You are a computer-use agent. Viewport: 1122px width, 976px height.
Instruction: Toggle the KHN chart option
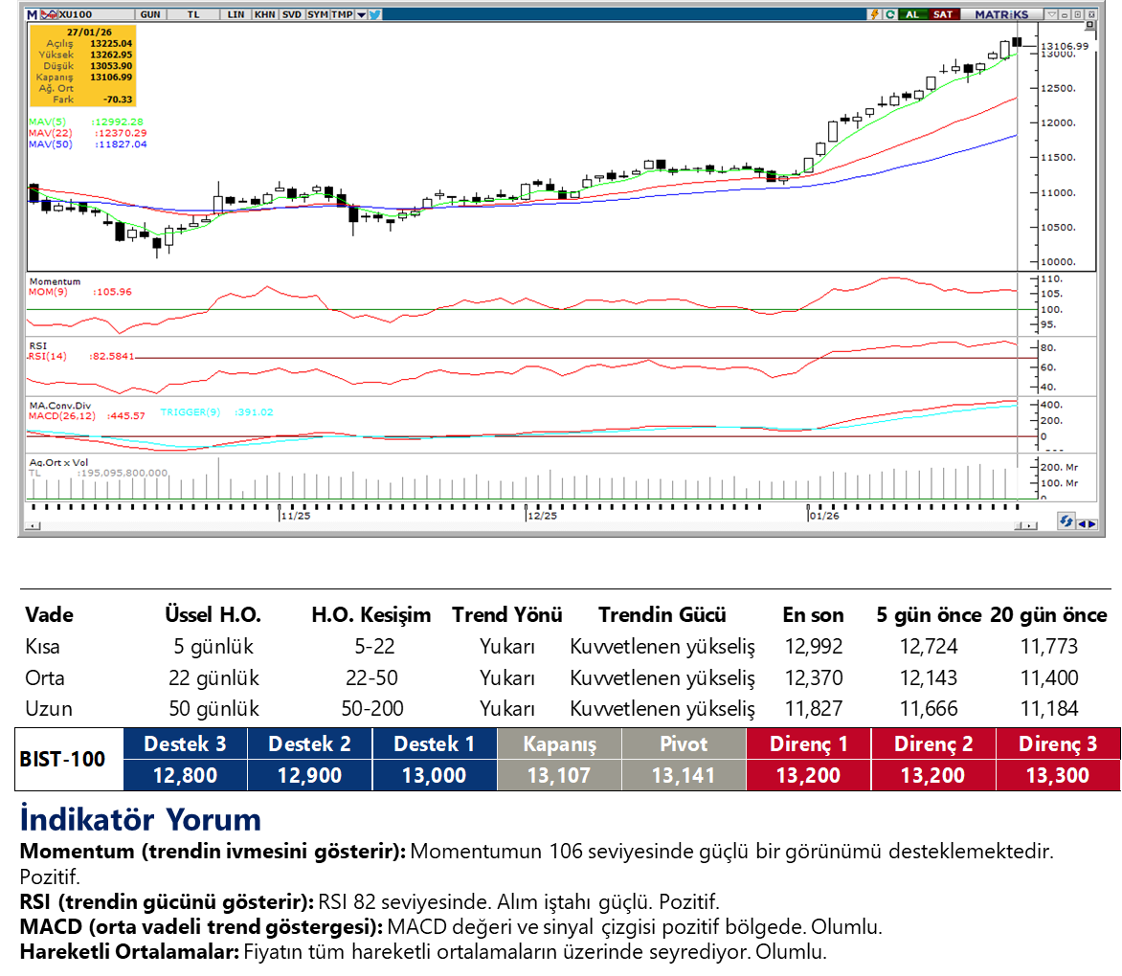264,14
